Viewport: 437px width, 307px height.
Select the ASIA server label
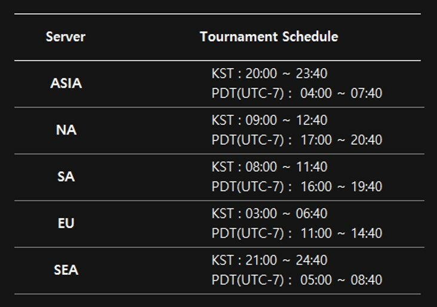tap(66, 84)
